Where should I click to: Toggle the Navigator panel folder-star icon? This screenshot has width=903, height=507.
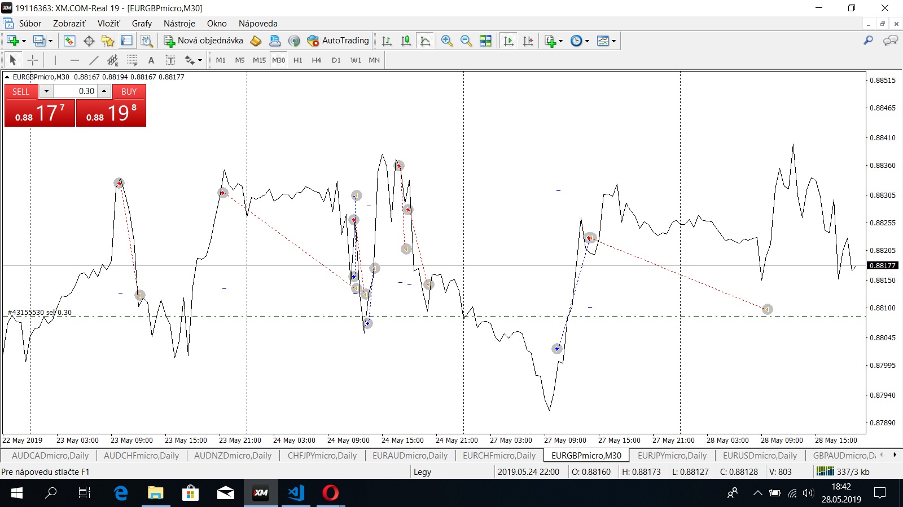(x=108, y=41)
